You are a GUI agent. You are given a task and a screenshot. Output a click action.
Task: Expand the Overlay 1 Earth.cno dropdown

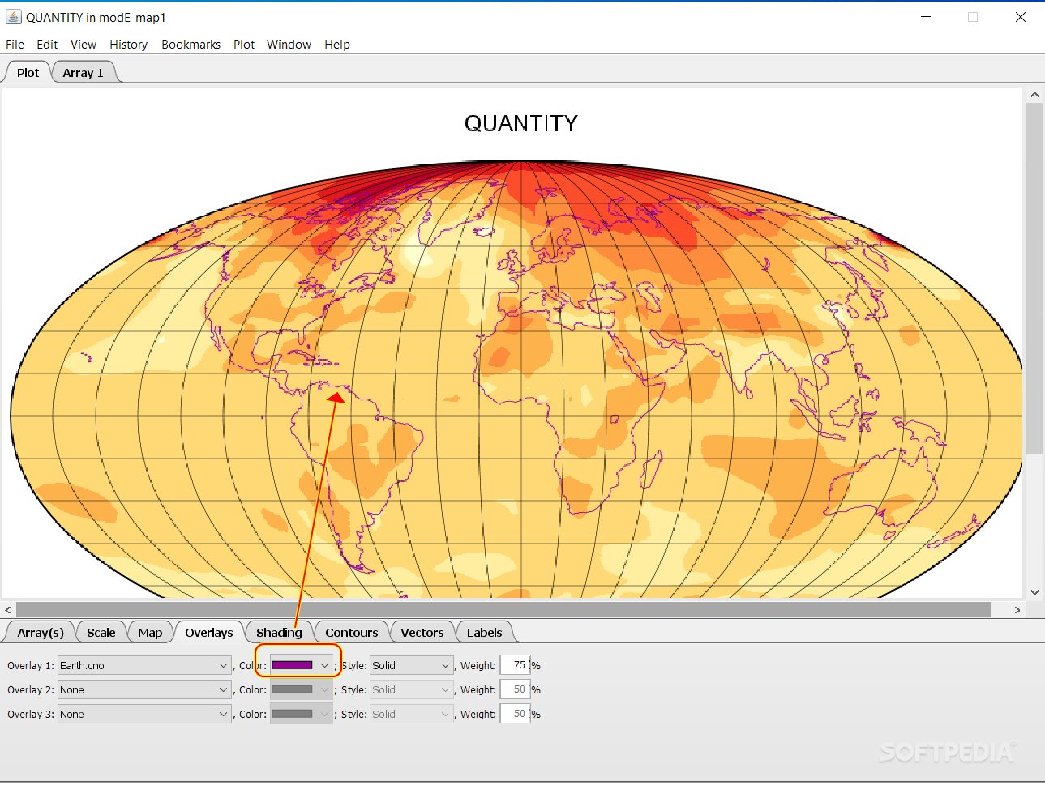[144, 665]
